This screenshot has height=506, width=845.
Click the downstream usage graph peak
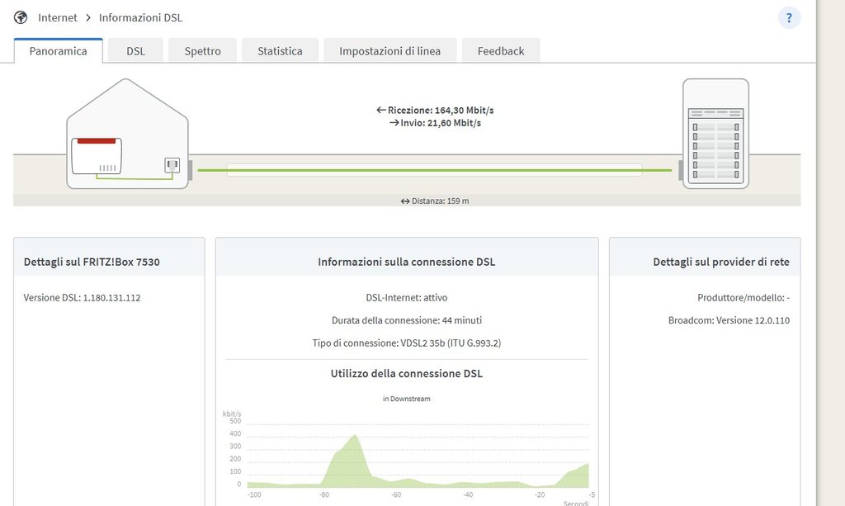[355, 437]
